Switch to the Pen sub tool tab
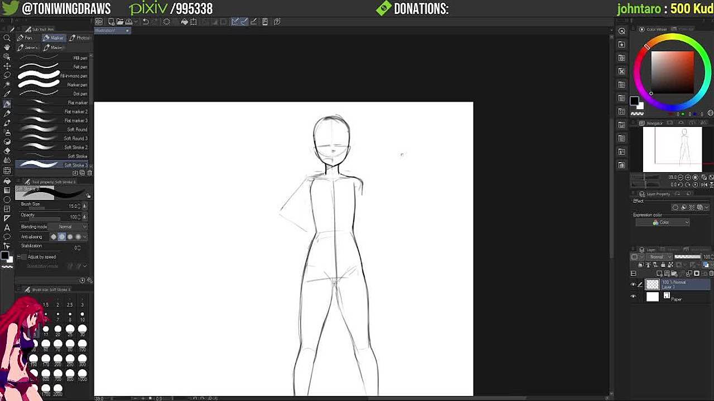Screen dimensions: 714x401 [x=25, y=38]
